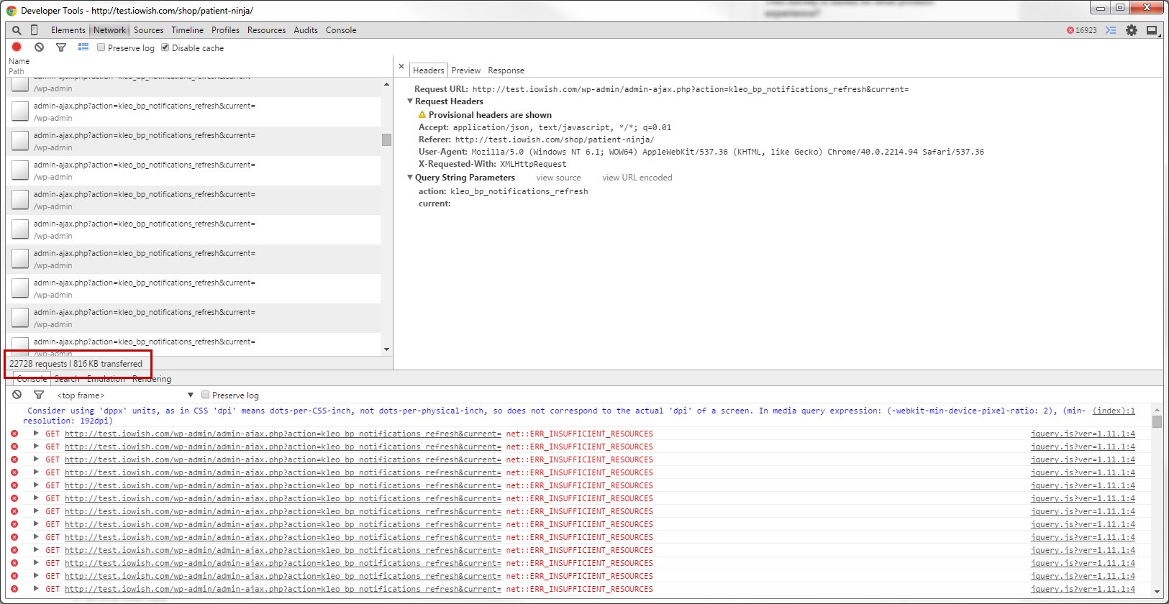Toggle device mode phone icon

click(x=34, y=30)
